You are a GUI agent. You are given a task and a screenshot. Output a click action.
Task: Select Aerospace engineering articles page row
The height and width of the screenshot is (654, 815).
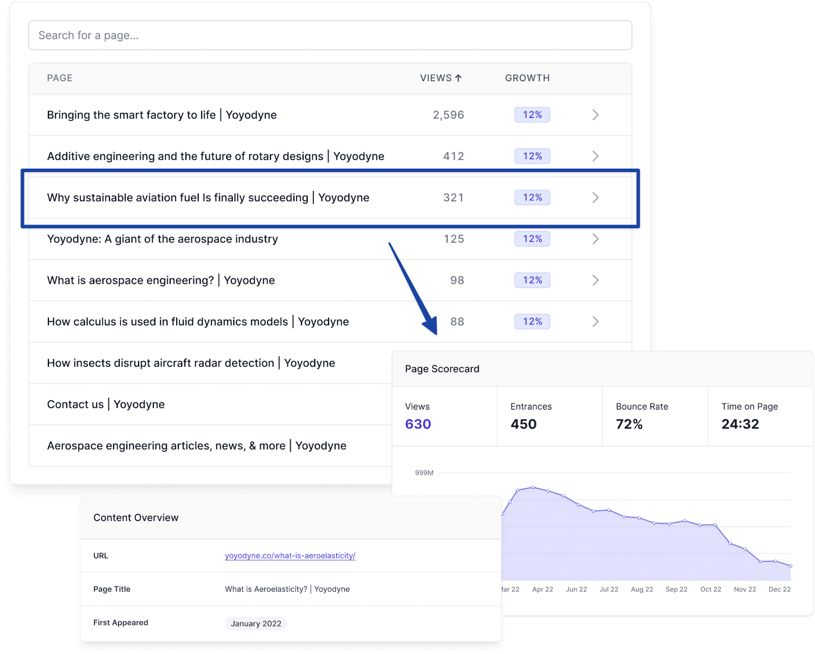197,446
